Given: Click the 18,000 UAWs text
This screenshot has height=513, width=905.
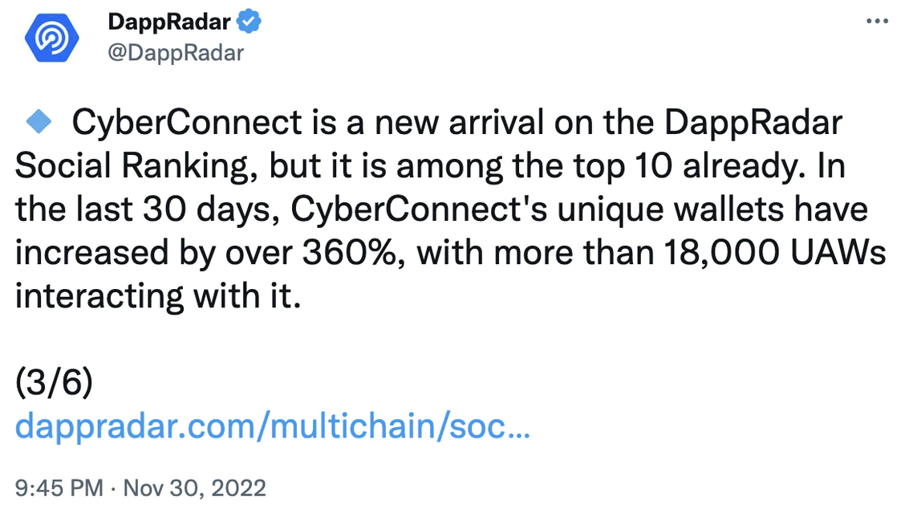Looking at the screenshot, I should 775,252.
